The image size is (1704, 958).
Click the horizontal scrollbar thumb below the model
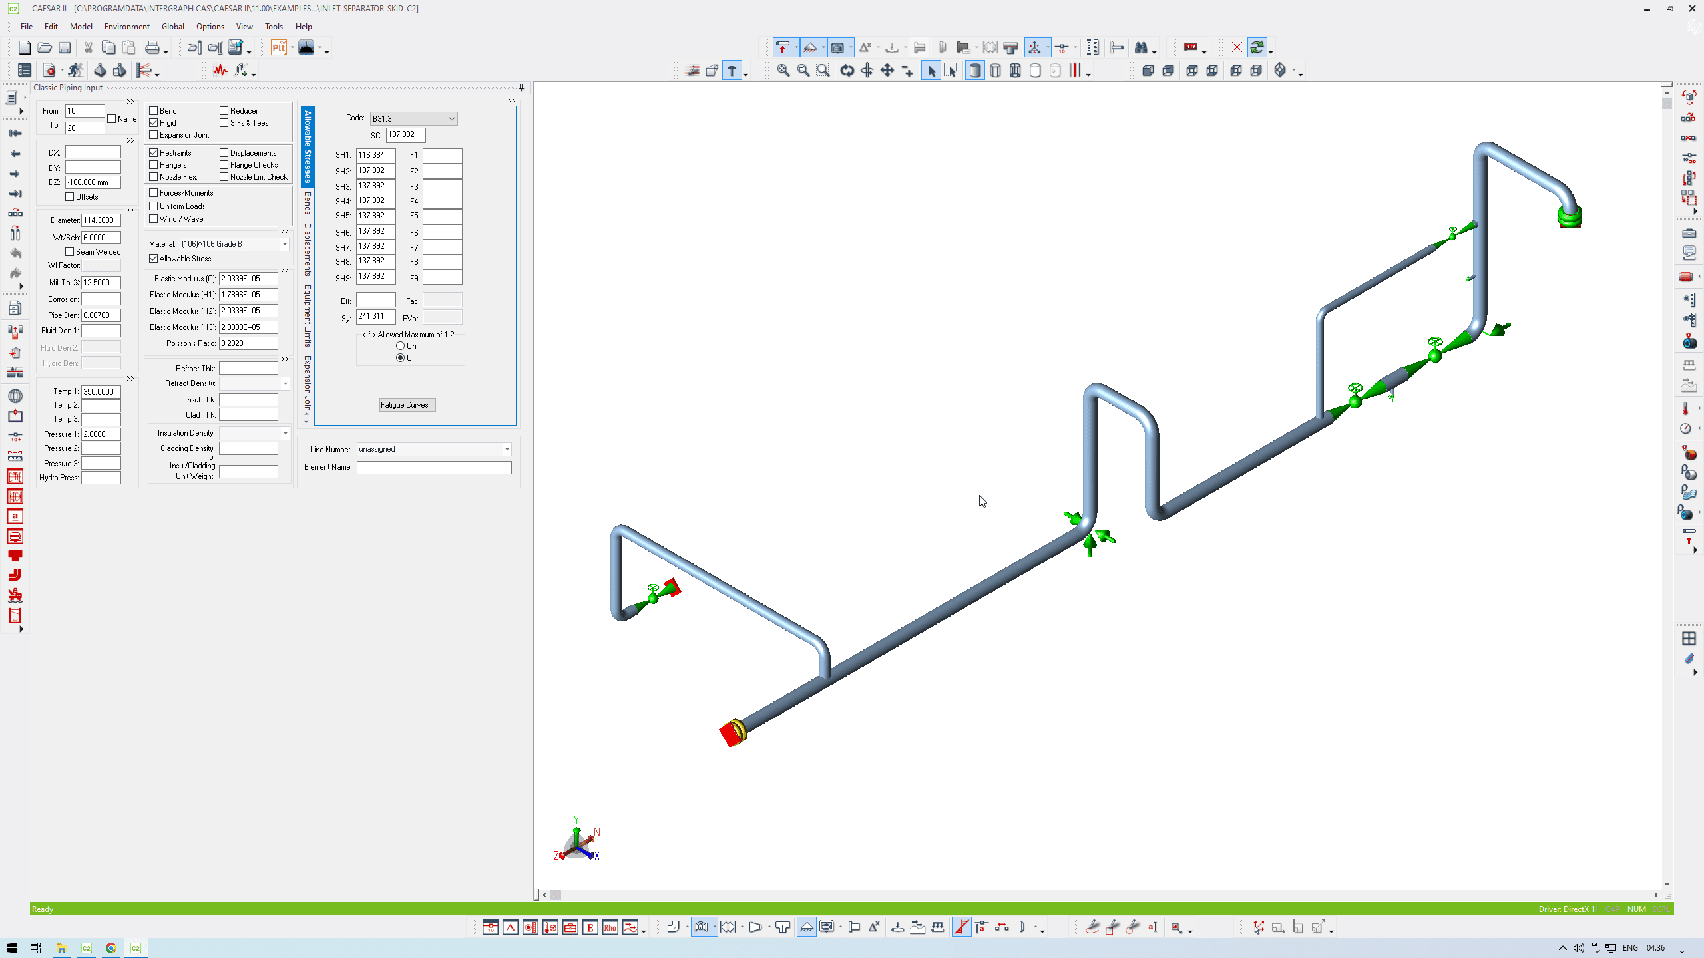(555, 895)
